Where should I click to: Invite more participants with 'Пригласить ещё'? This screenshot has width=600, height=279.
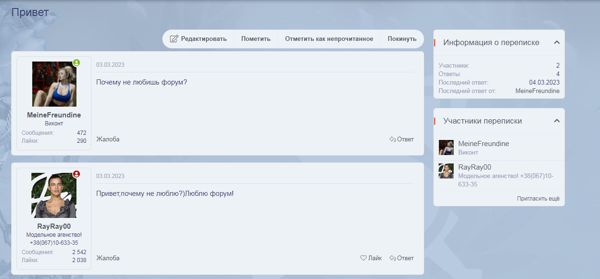point(538,199)
